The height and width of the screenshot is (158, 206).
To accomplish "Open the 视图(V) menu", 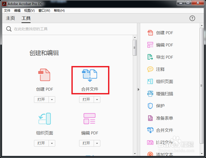I will [29, 11].
